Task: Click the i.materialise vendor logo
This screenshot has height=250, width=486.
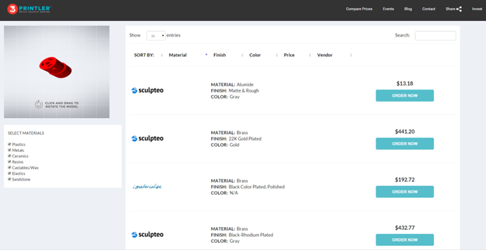Action: click(147, 186)
